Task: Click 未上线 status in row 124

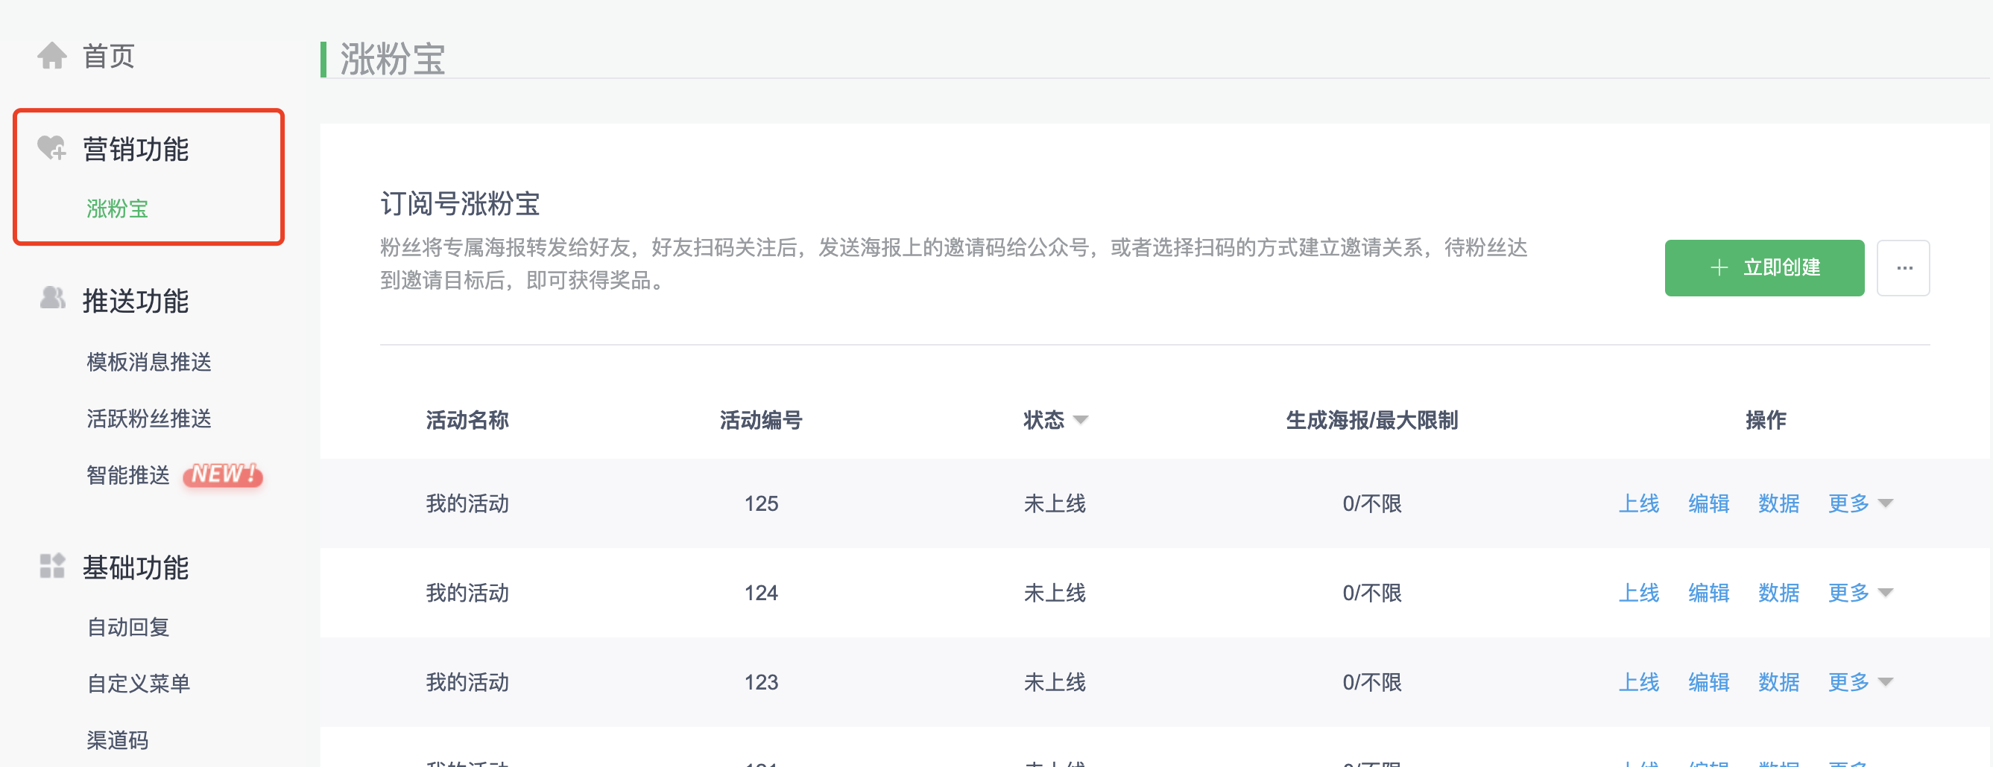Action: point(1055,593)
